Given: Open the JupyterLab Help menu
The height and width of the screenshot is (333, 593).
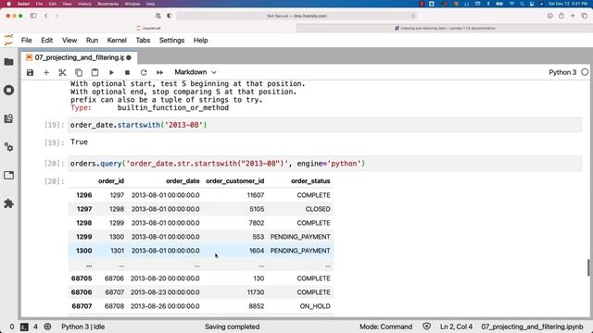Looking at the screenshot, I should [x=201, y=41].
